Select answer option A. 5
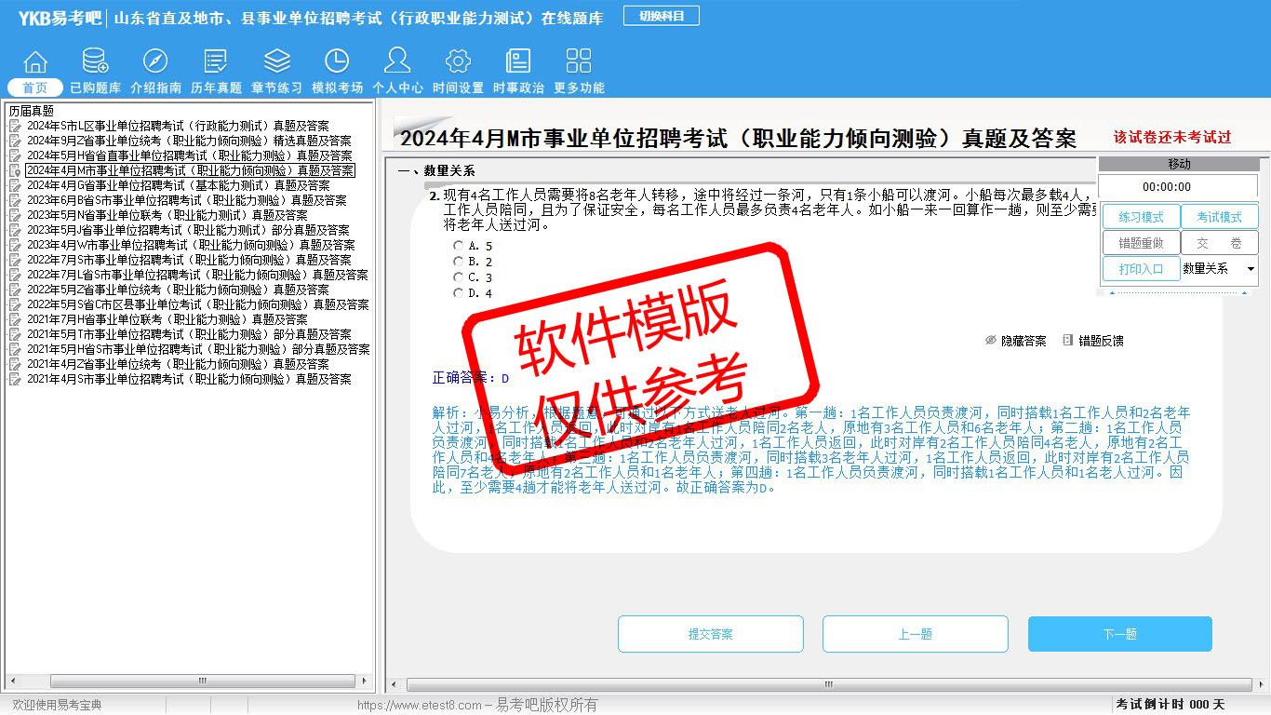 click(x=458, y=246)
